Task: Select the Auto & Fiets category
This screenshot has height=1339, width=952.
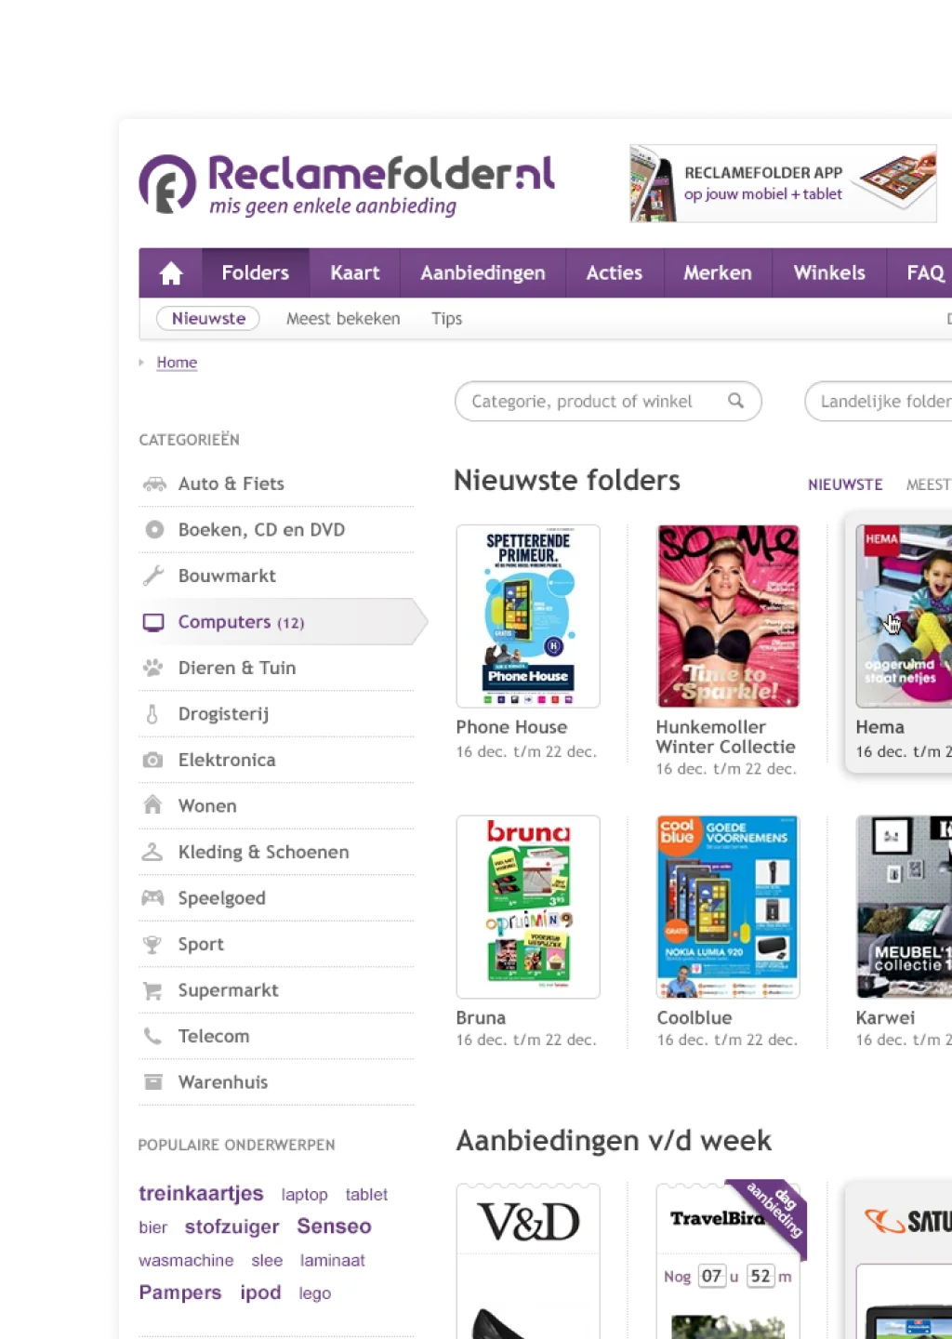Action: click(276, 484)
